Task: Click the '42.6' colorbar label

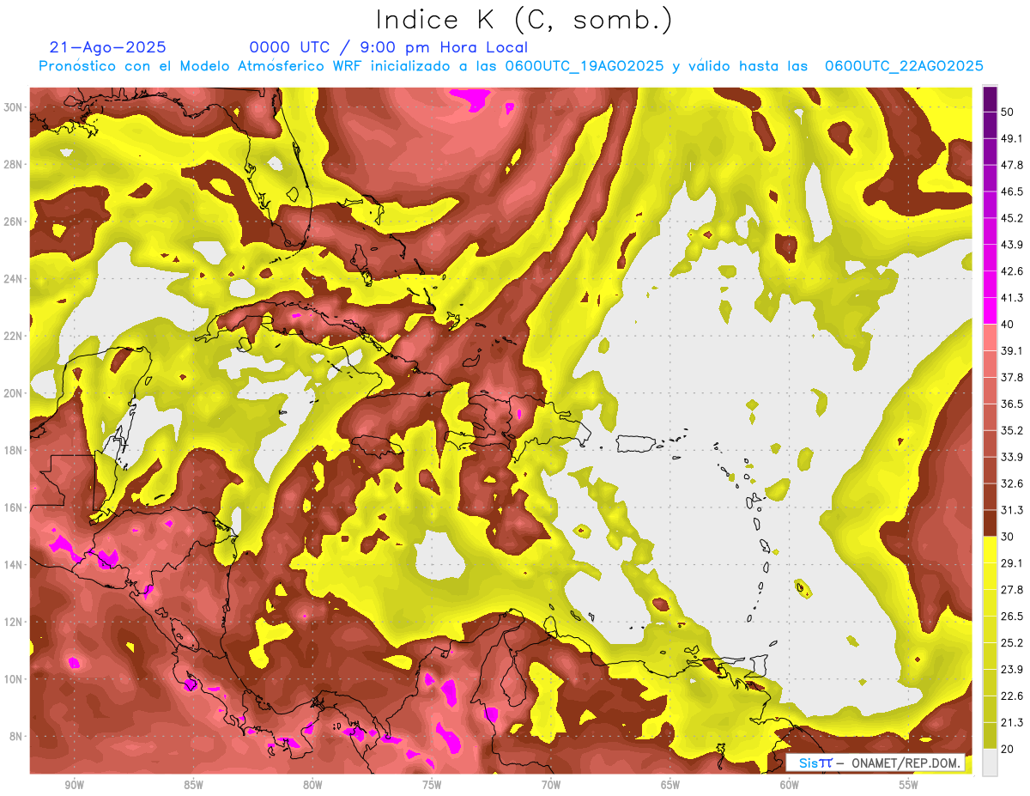Action: tap(1013, 271)
